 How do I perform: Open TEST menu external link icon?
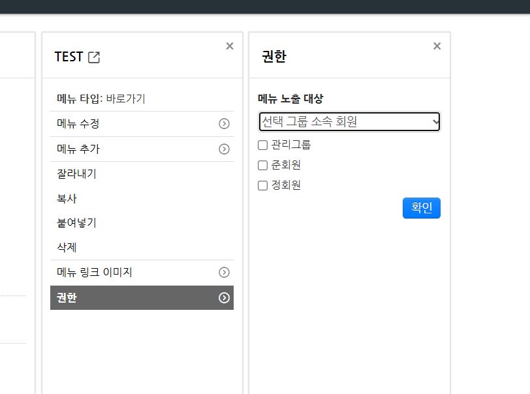pos(94,57)
